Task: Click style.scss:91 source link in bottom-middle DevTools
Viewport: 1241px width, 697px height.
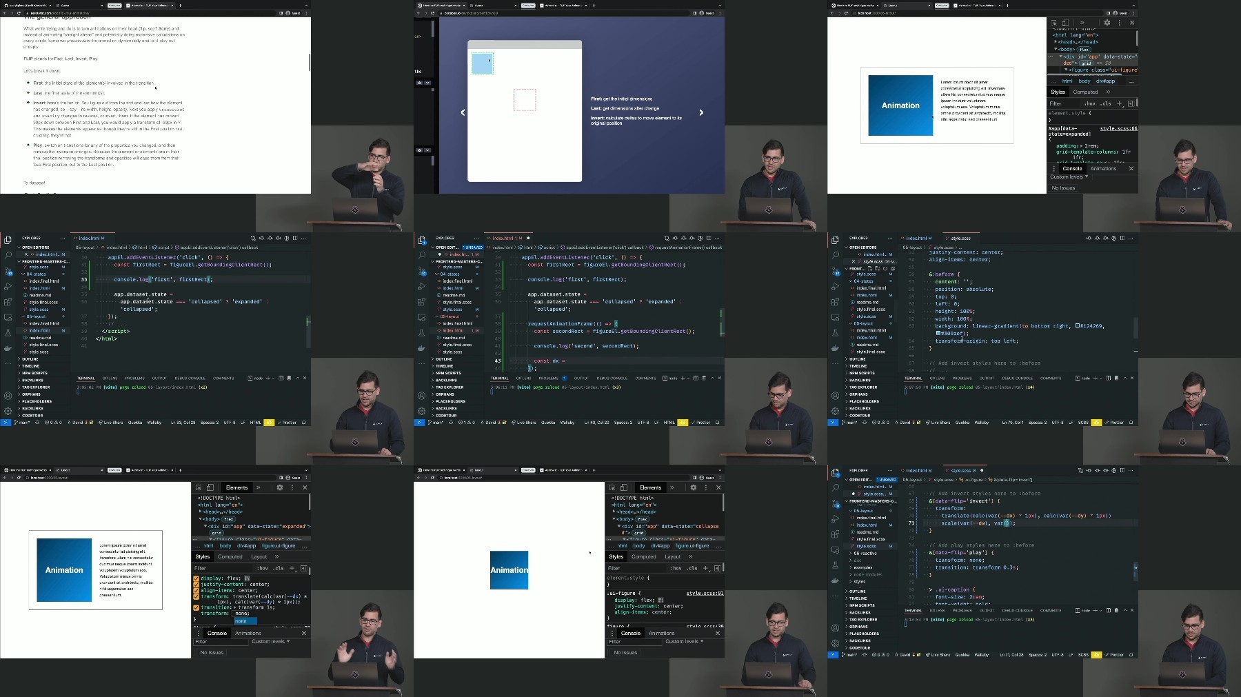Action: pos(705,593)
